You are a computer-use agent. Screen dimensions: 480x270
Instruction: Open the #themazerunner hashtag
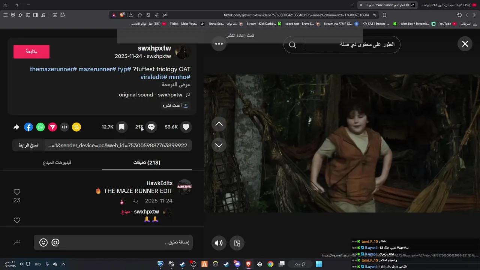tap(53, 69)
